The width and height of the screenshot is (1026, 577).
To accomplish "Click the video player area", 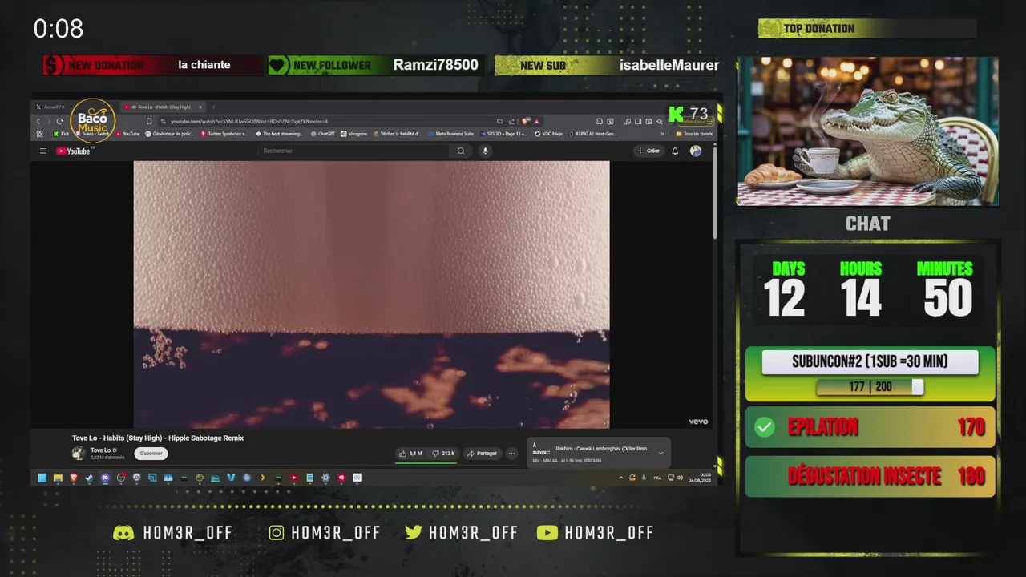I will click(371, 294).
